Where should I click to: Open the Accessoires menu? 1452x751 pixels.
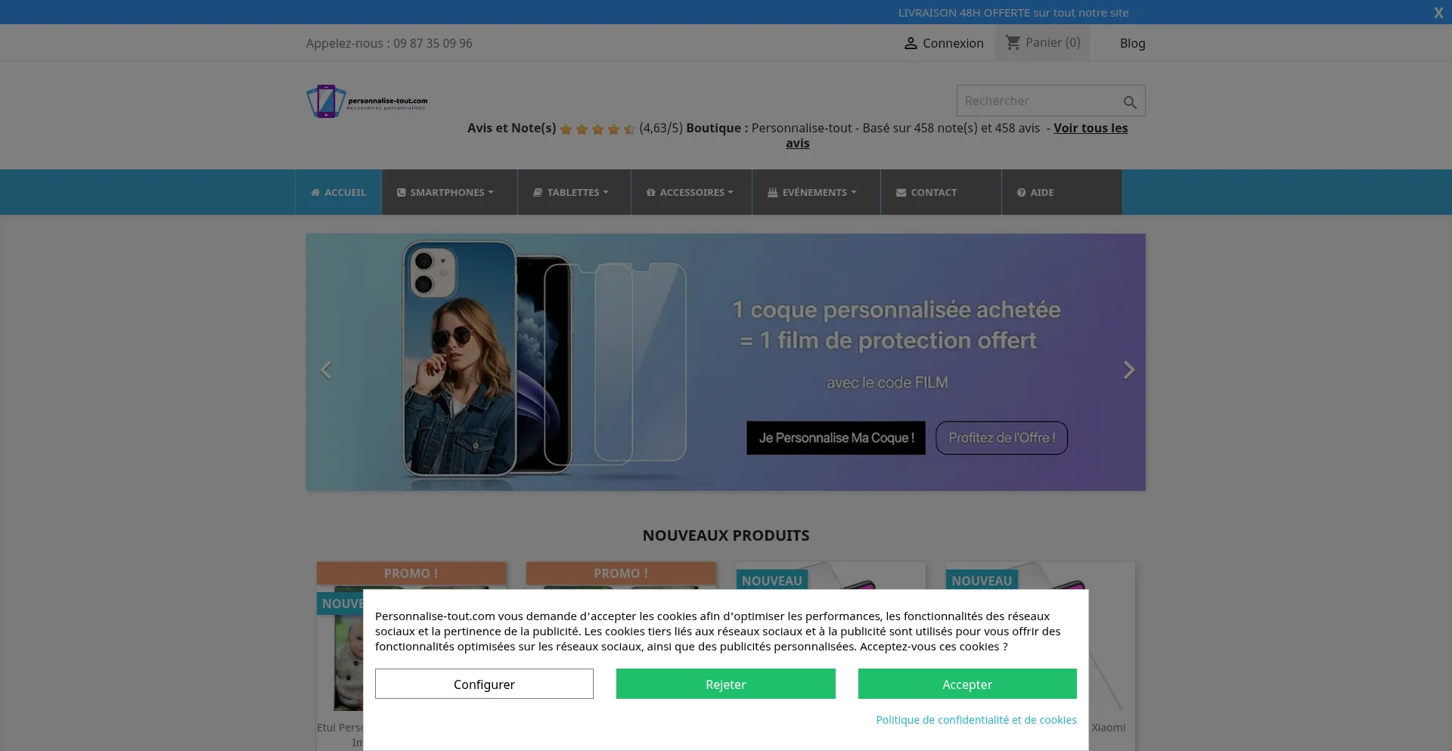coord(691,192)
